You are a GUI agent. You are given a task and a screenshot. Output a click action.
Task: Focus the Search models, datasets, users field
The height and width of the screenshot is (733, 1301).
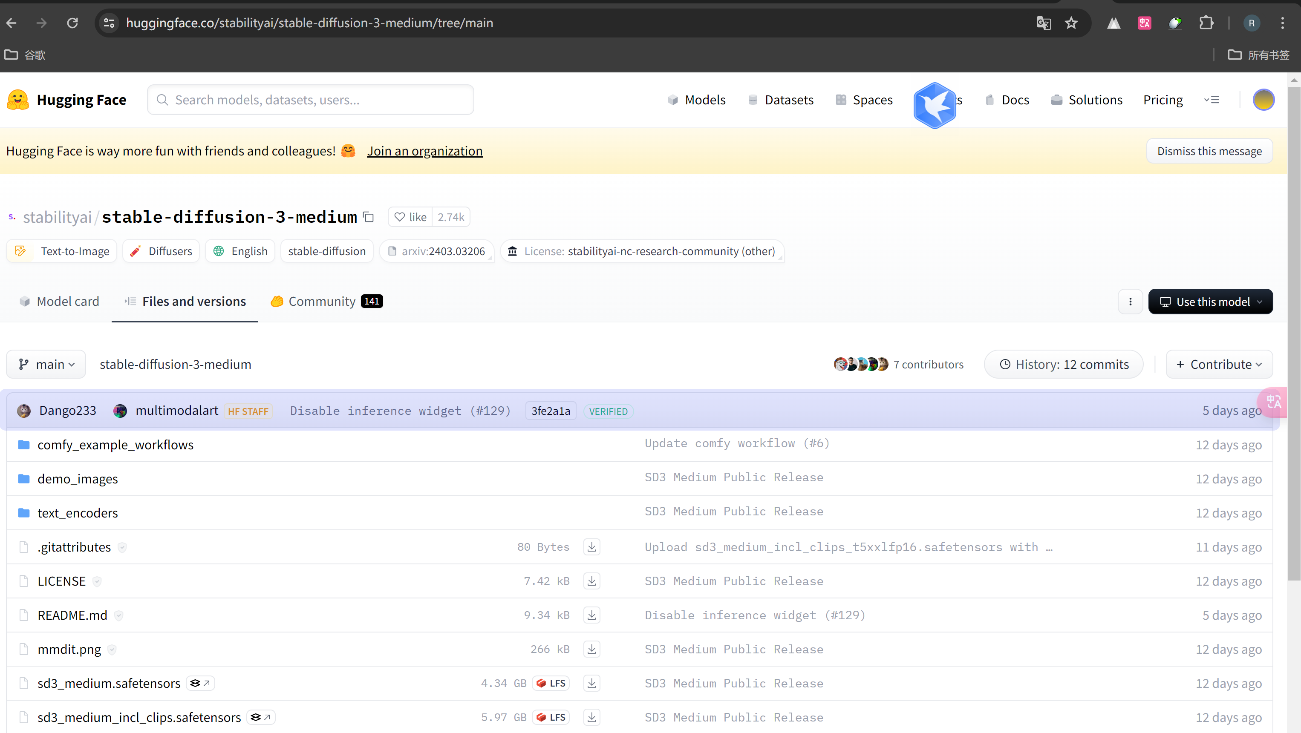310,100
